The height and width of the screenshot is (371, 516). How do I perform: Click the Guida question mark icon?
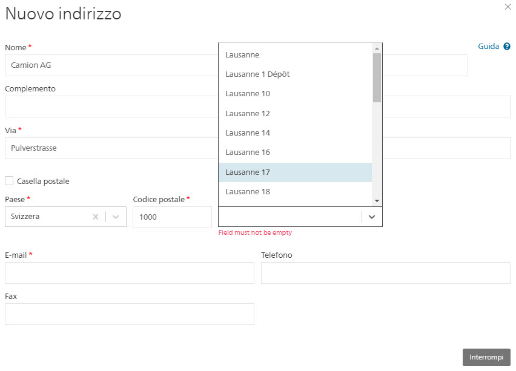coord(507,47)
